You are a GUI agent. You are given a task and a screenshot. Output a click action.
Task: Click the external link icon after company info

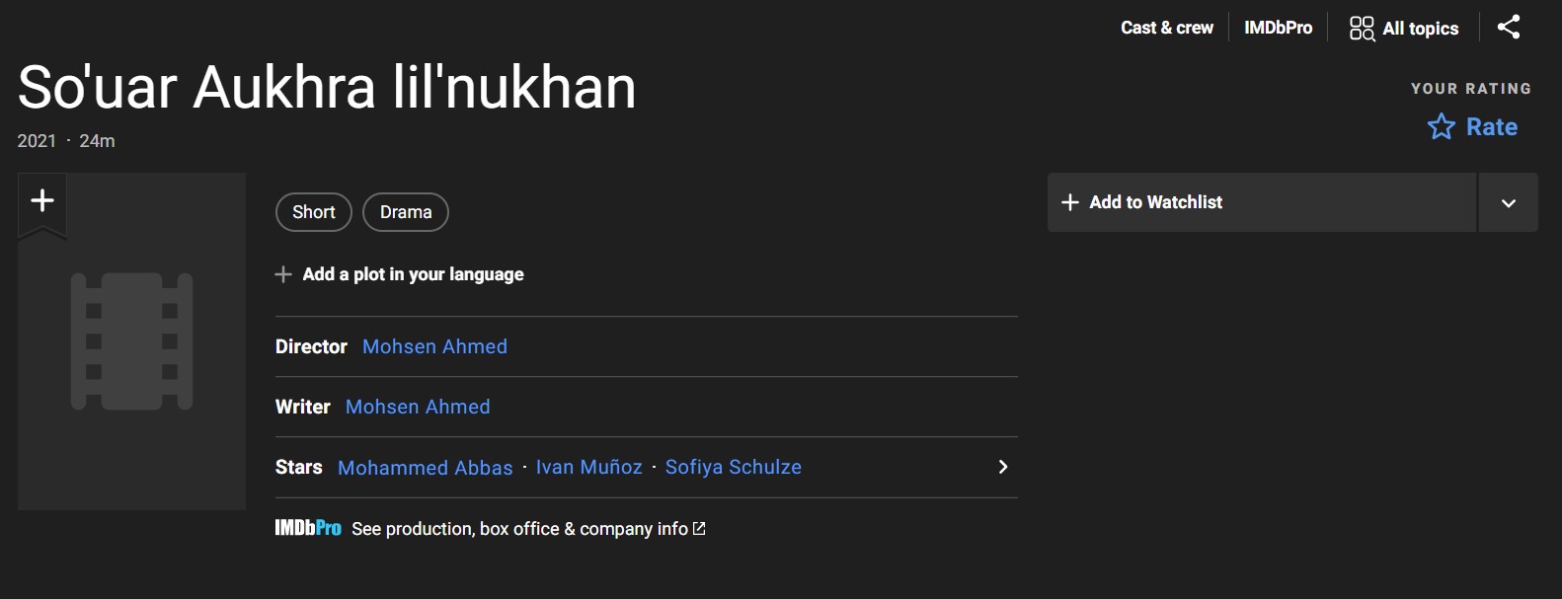(700, 529)
